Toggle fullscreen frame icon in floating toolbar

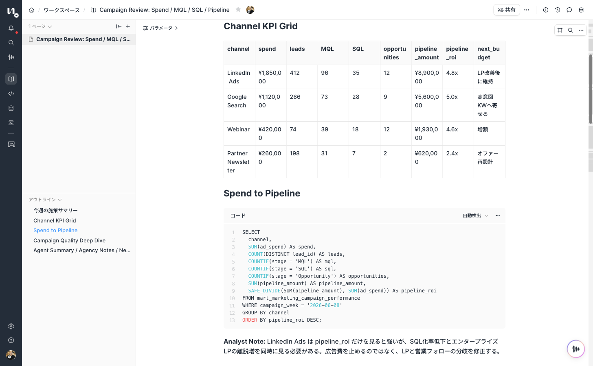click(560, 30)
